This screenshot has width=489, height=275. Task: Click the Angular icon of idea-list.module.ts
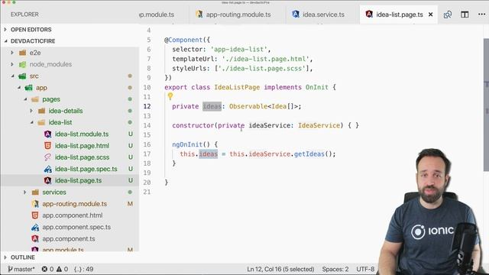coord(47,134)
